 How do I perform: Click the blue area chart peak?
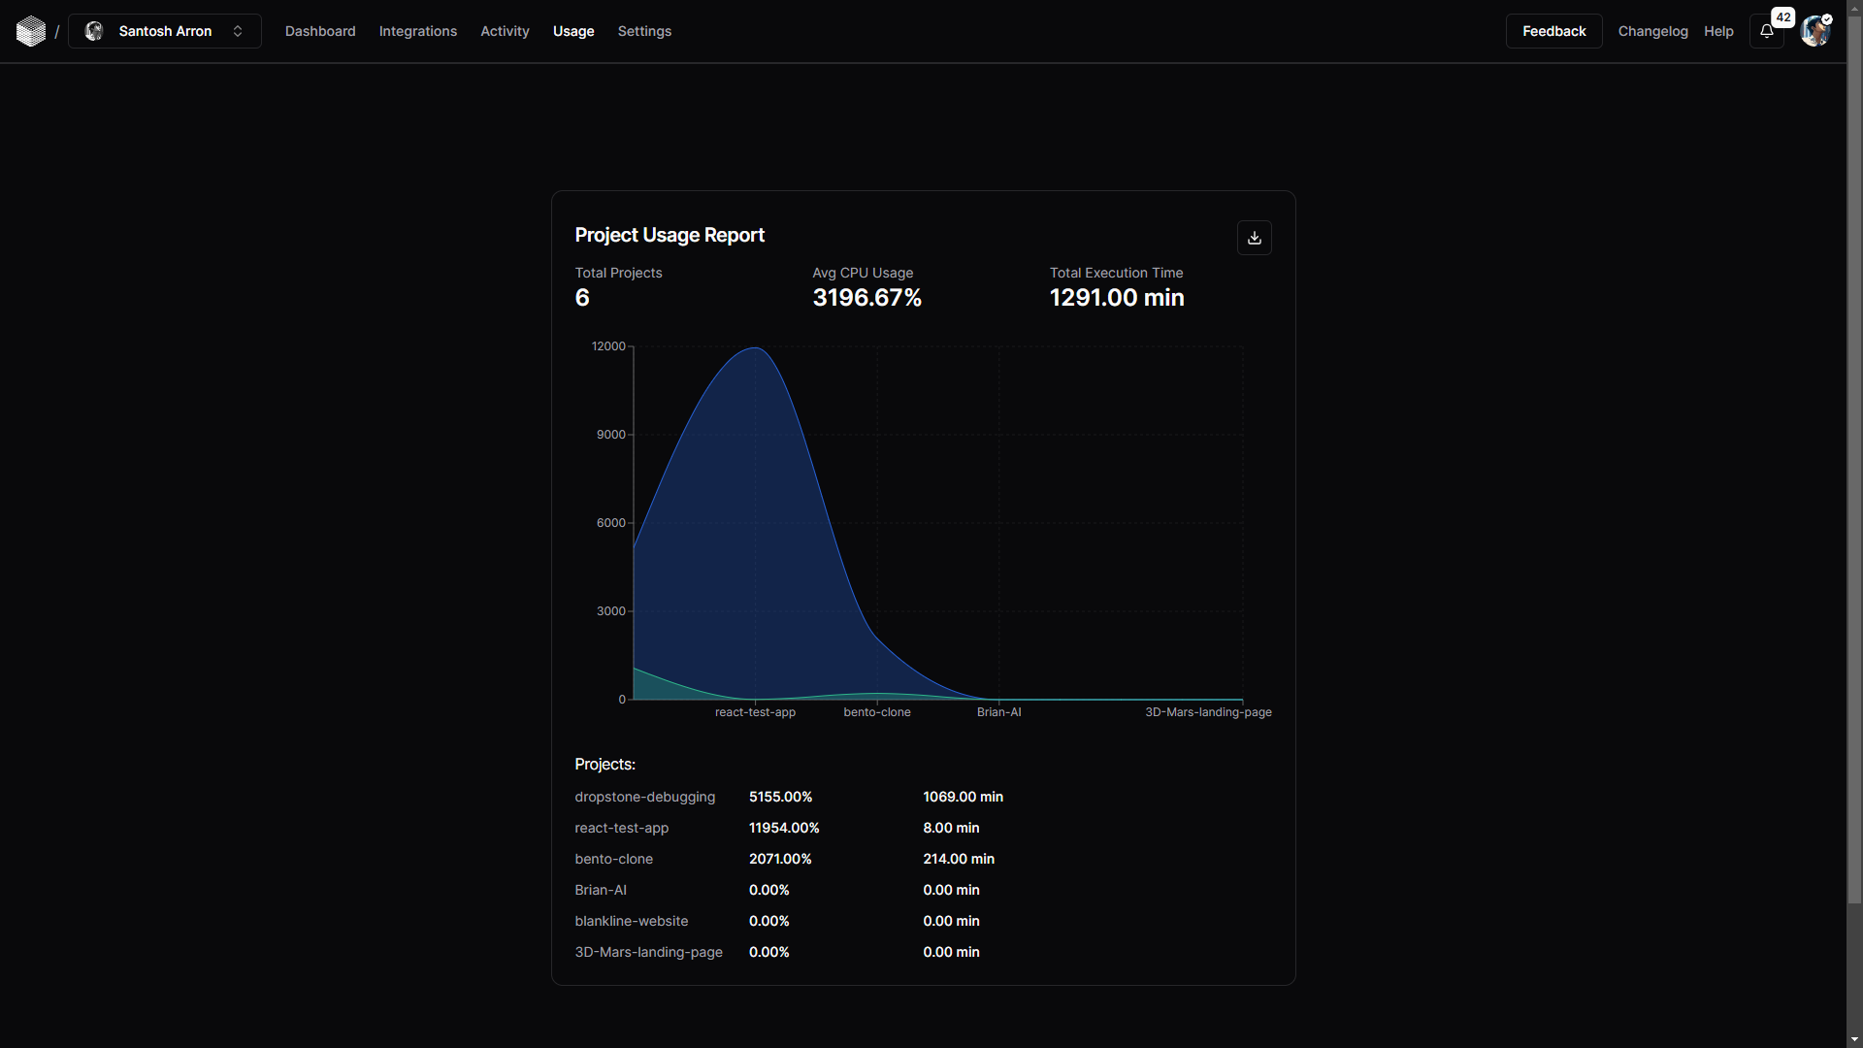[755, 348]
